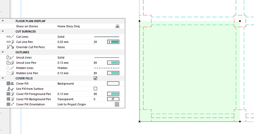Open the Uncut Lines solid line type preview

(x=107, y=57)
